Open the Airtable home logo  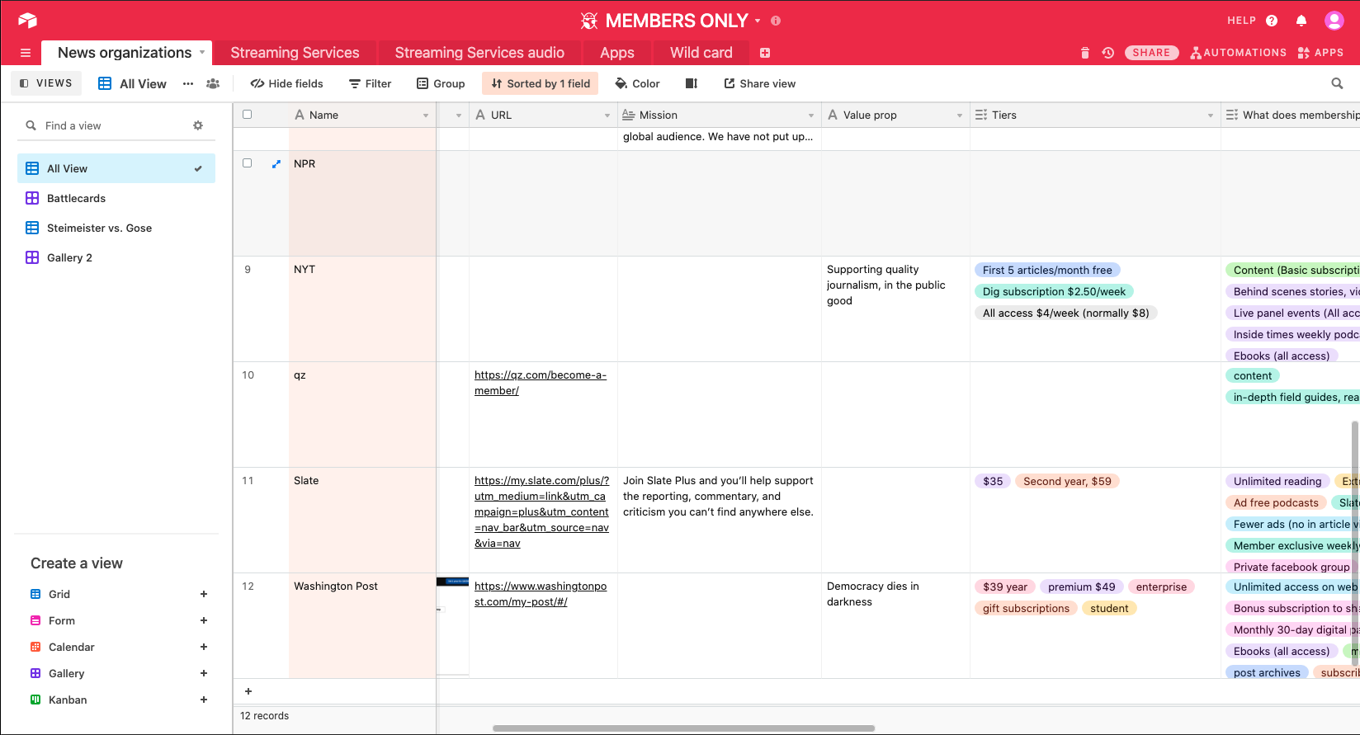click(27, 21)
